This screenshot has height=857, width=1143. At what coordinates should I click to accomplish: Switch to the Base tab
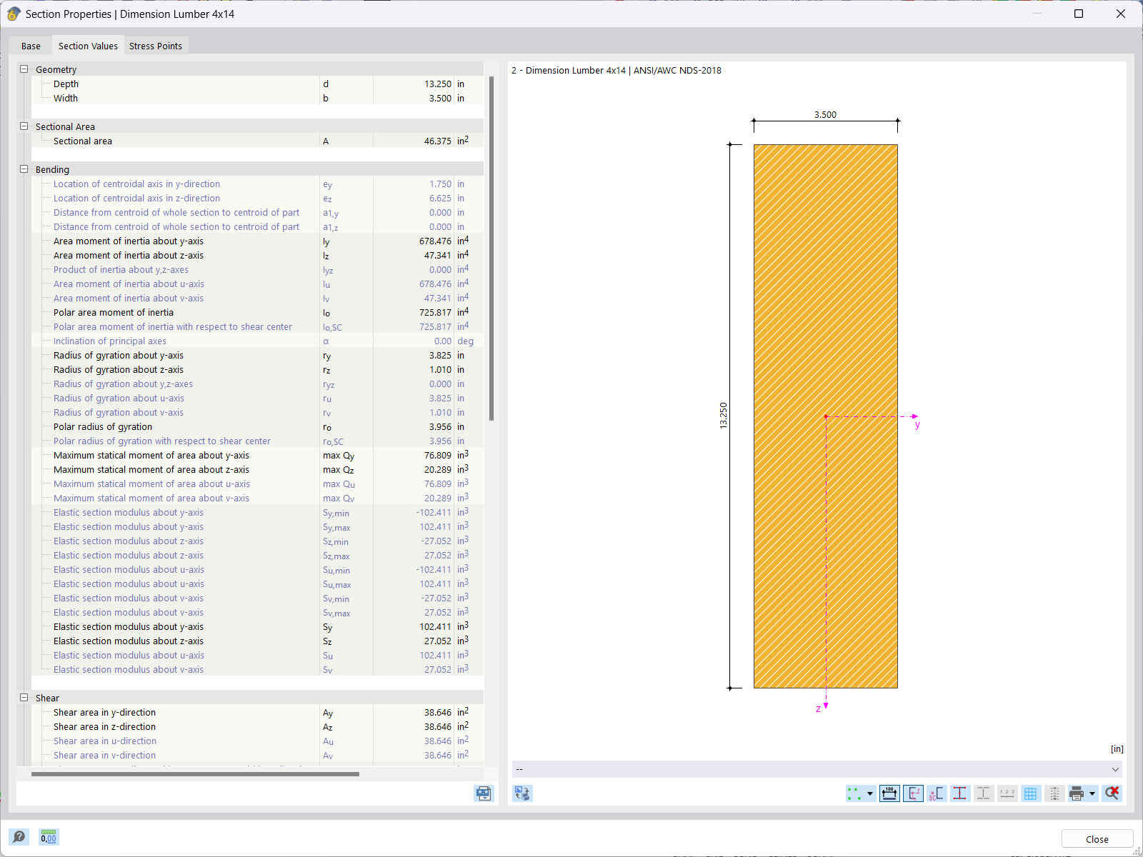tap(31, 46)
